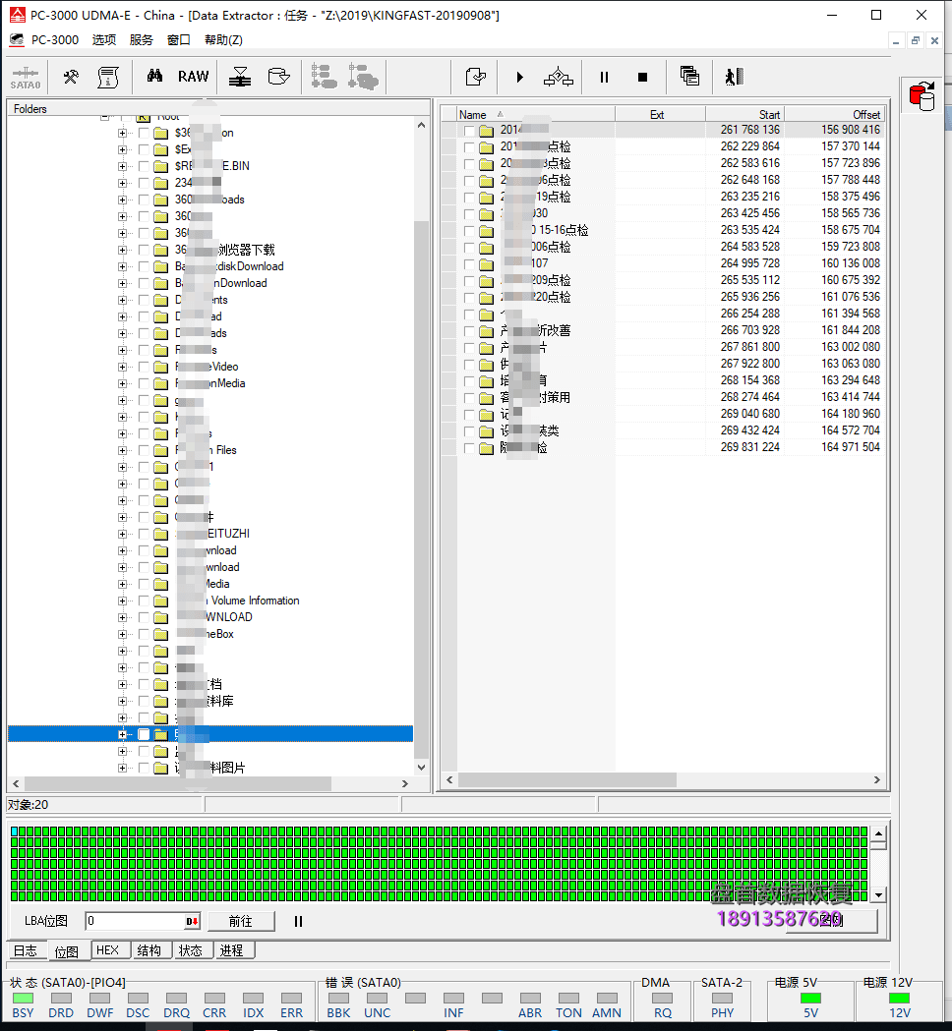This screenshot has width=952, height=1031.
Task: Tick checkbox of row starting 262 229 864
Action: (469, 146)
